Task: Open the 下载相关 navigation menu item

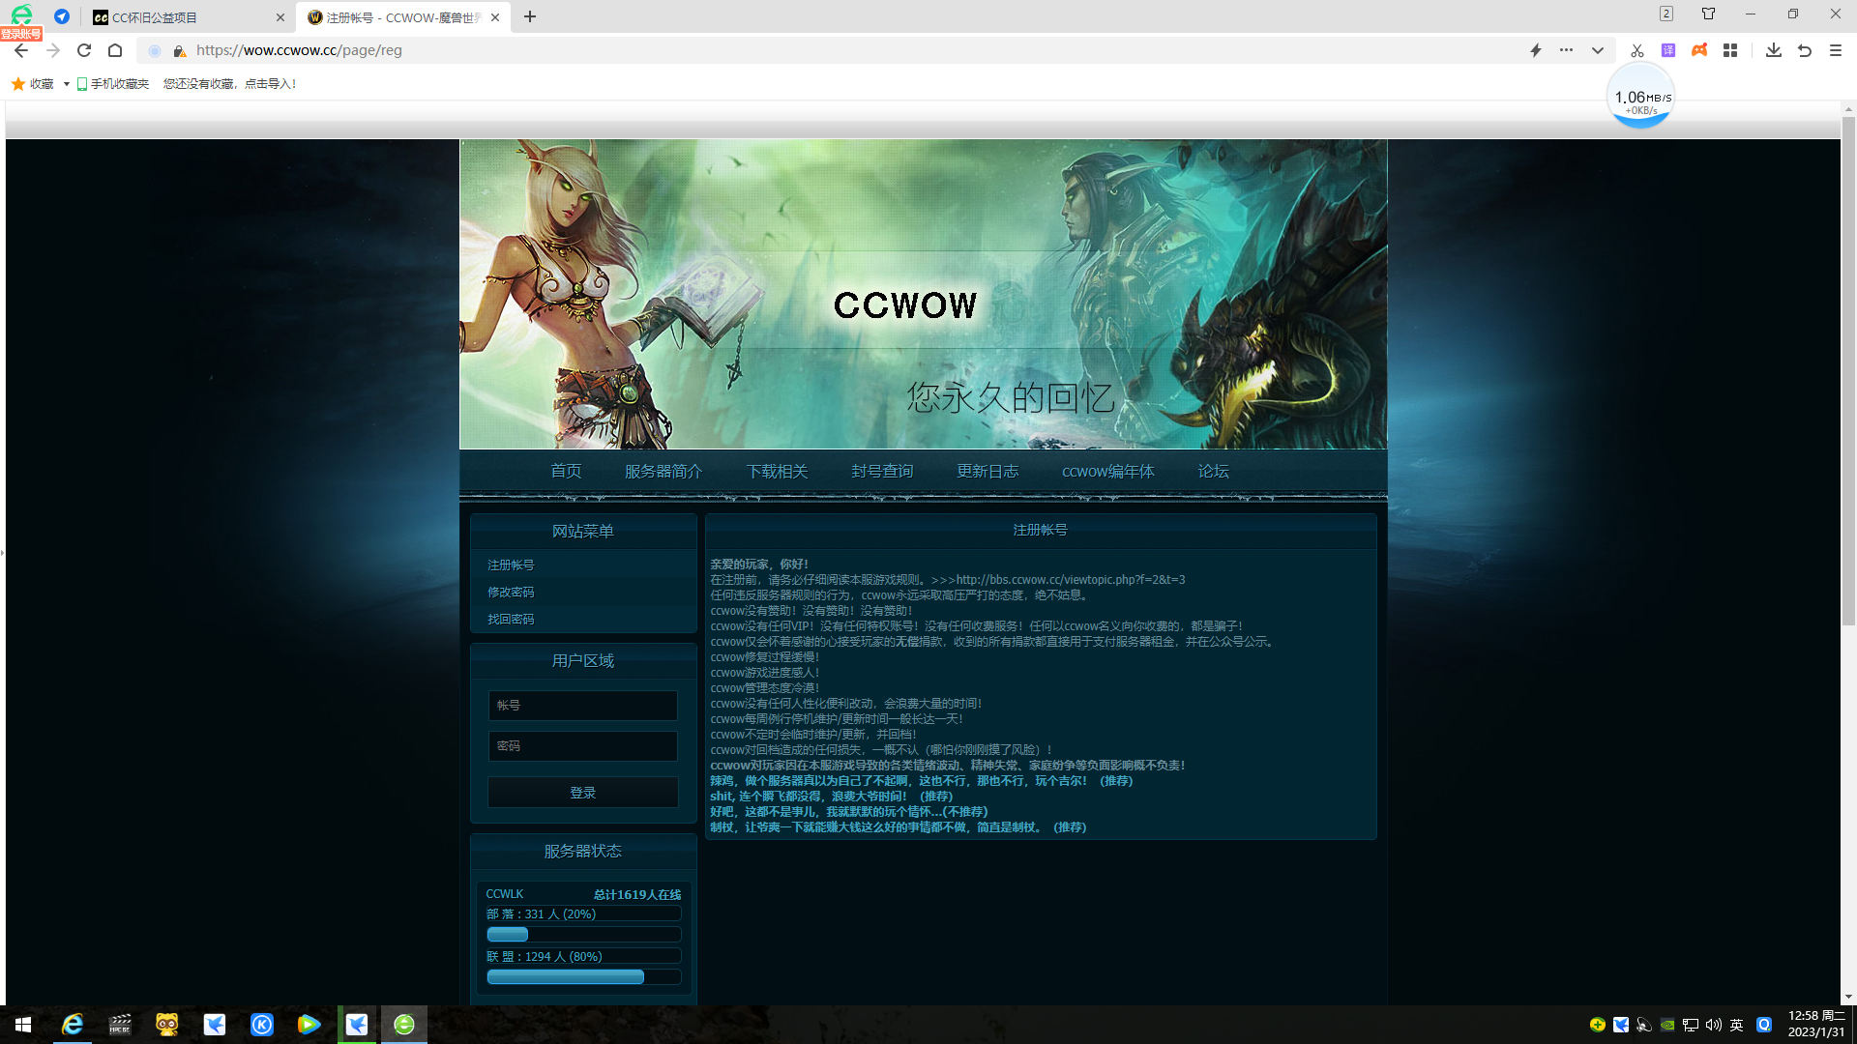Action: pos(777,471)
